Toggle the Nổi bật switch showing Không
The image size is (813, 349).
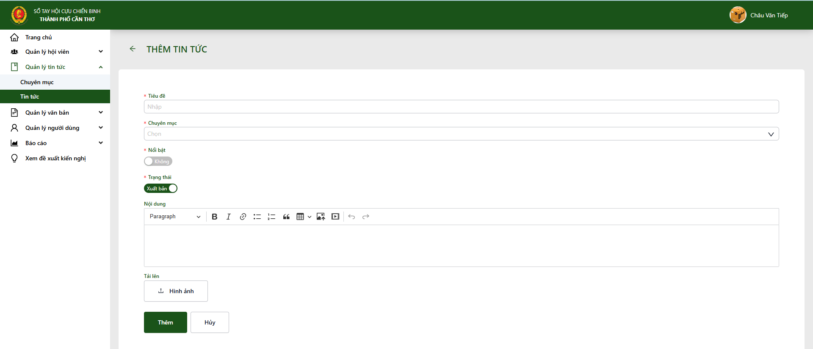tap(158, 161)
